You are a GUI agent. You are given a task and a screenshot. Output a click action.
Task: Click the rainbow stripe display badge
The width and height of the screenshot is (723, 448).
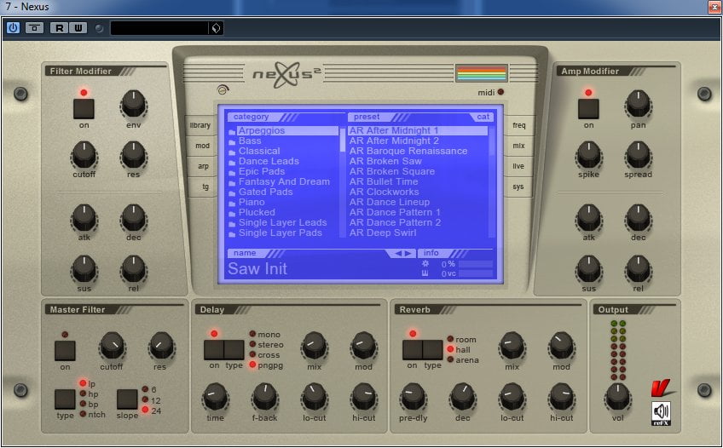(482, 73)
